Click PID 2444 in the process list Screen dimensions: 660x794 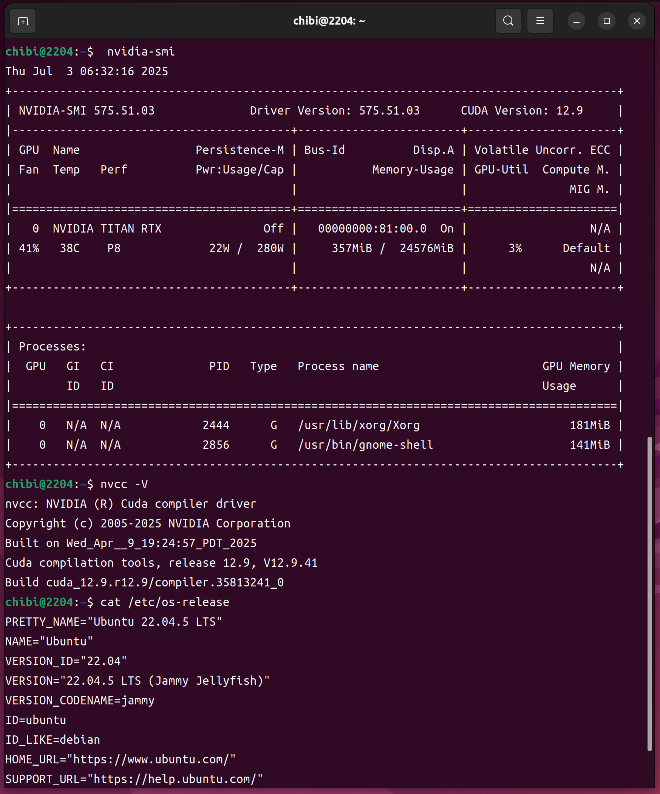point(216,425)
